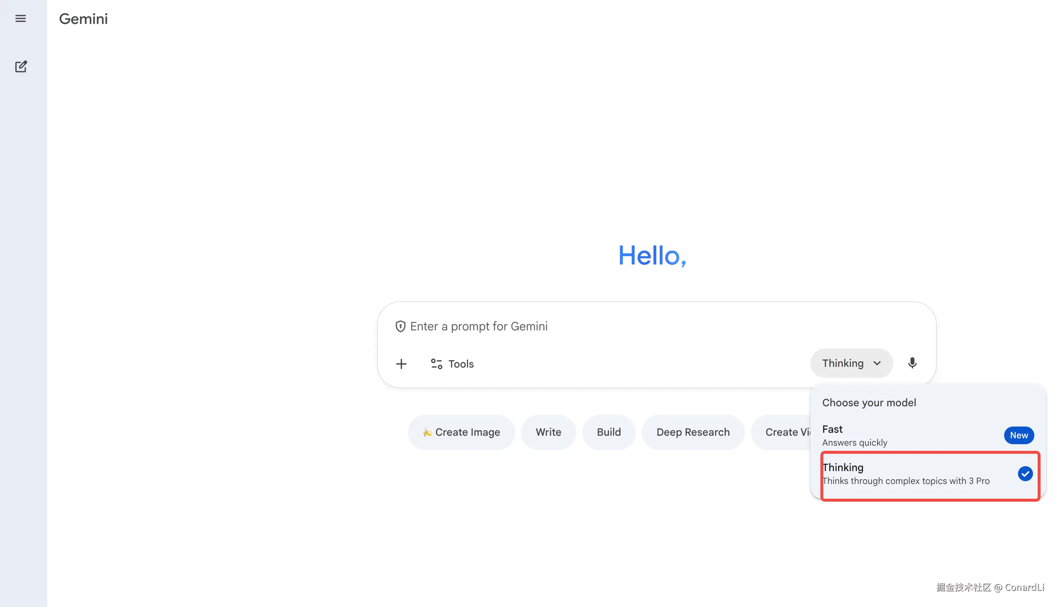Click the Build suggestion chip
The width and height of the screenshot is (1059, 607).
[x=608, y=432]
